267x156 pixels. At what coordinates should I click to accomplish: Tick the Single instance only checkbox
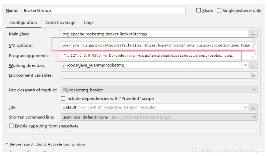pos(219,10)
